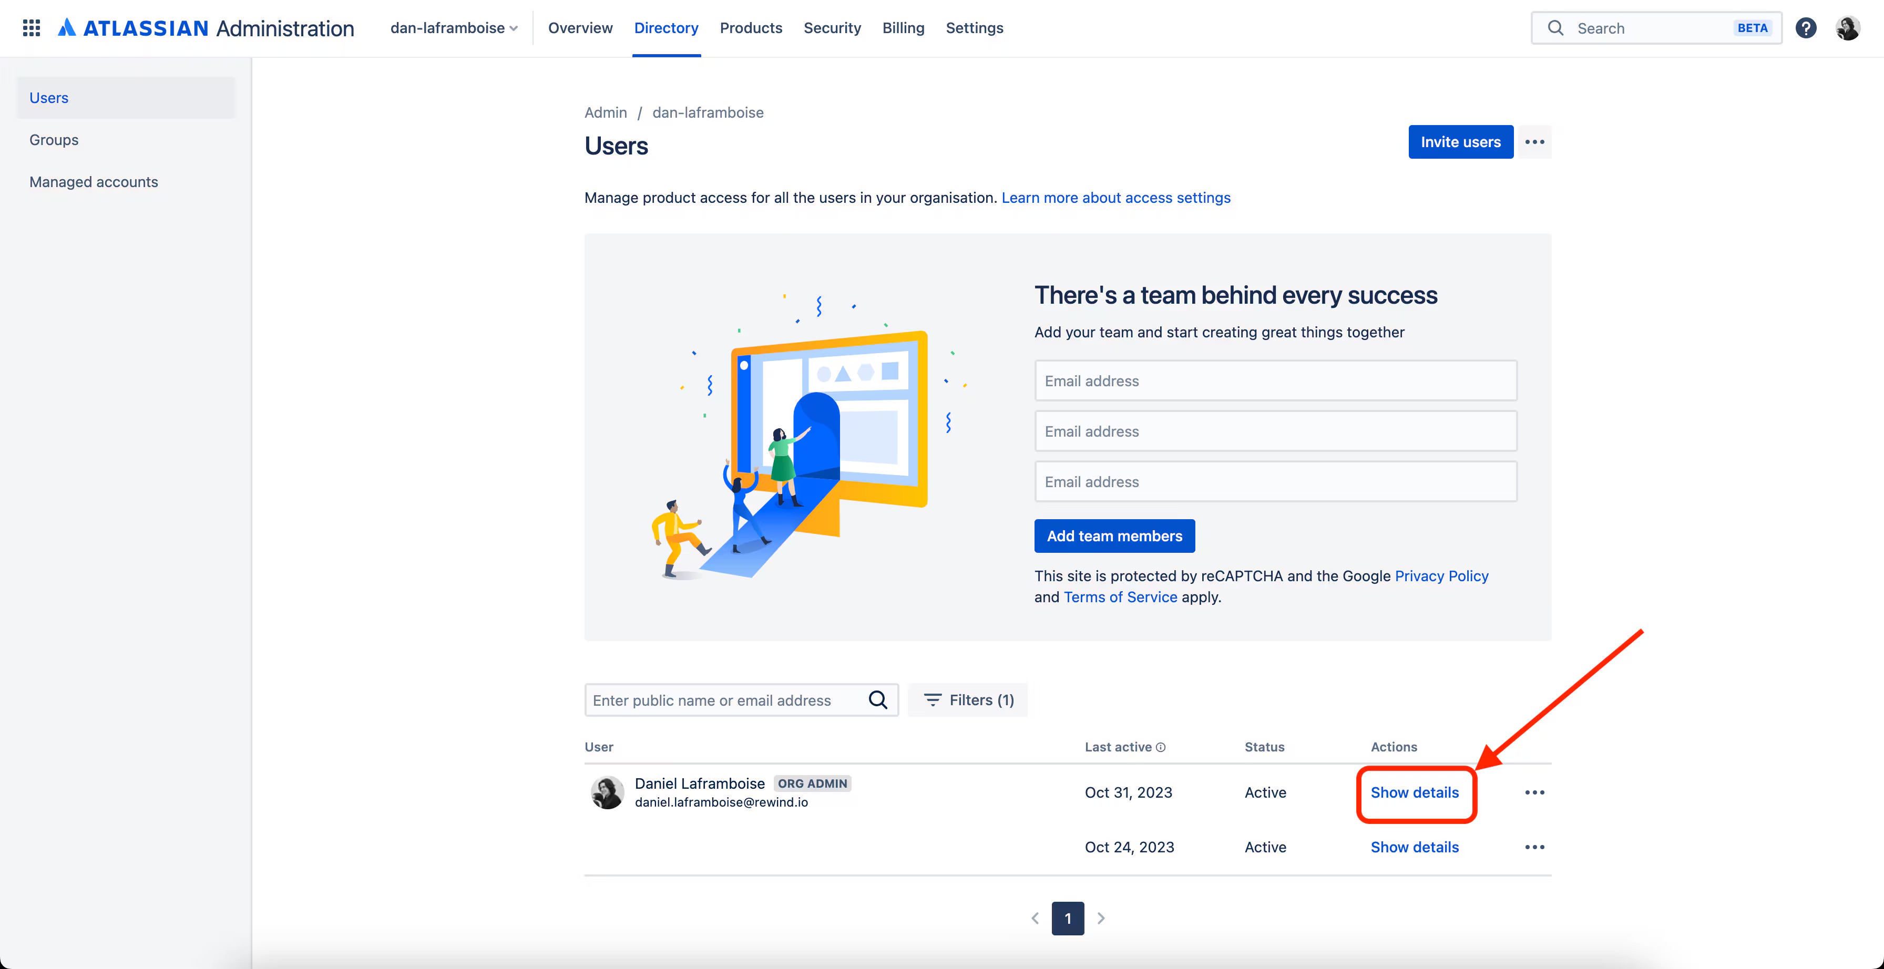
Task: Click the search icon in user filter field
Action: [878, 700]
